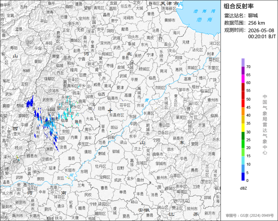
Task: Click the 济阳区 label
Action: click(160, 88)
